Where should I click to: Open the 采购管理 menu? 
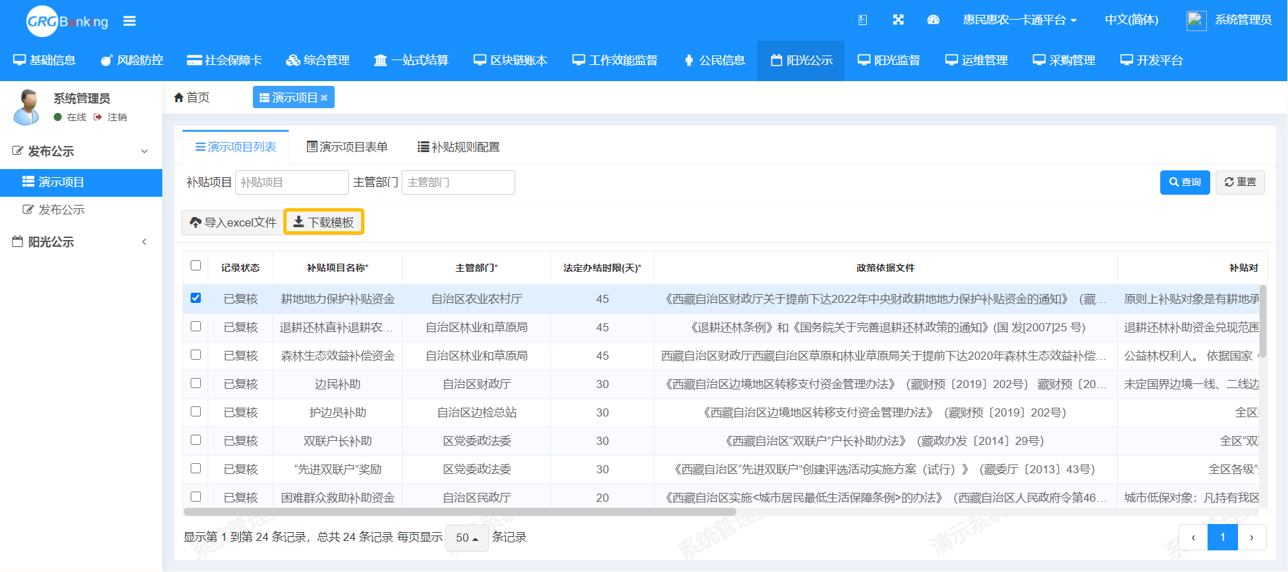click(x=1064, y=60)
